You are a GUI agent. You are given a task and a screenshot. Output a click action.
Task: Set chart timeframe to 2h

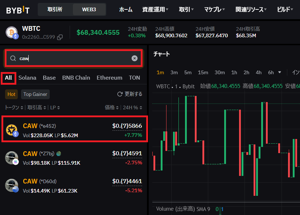(246, 72)
